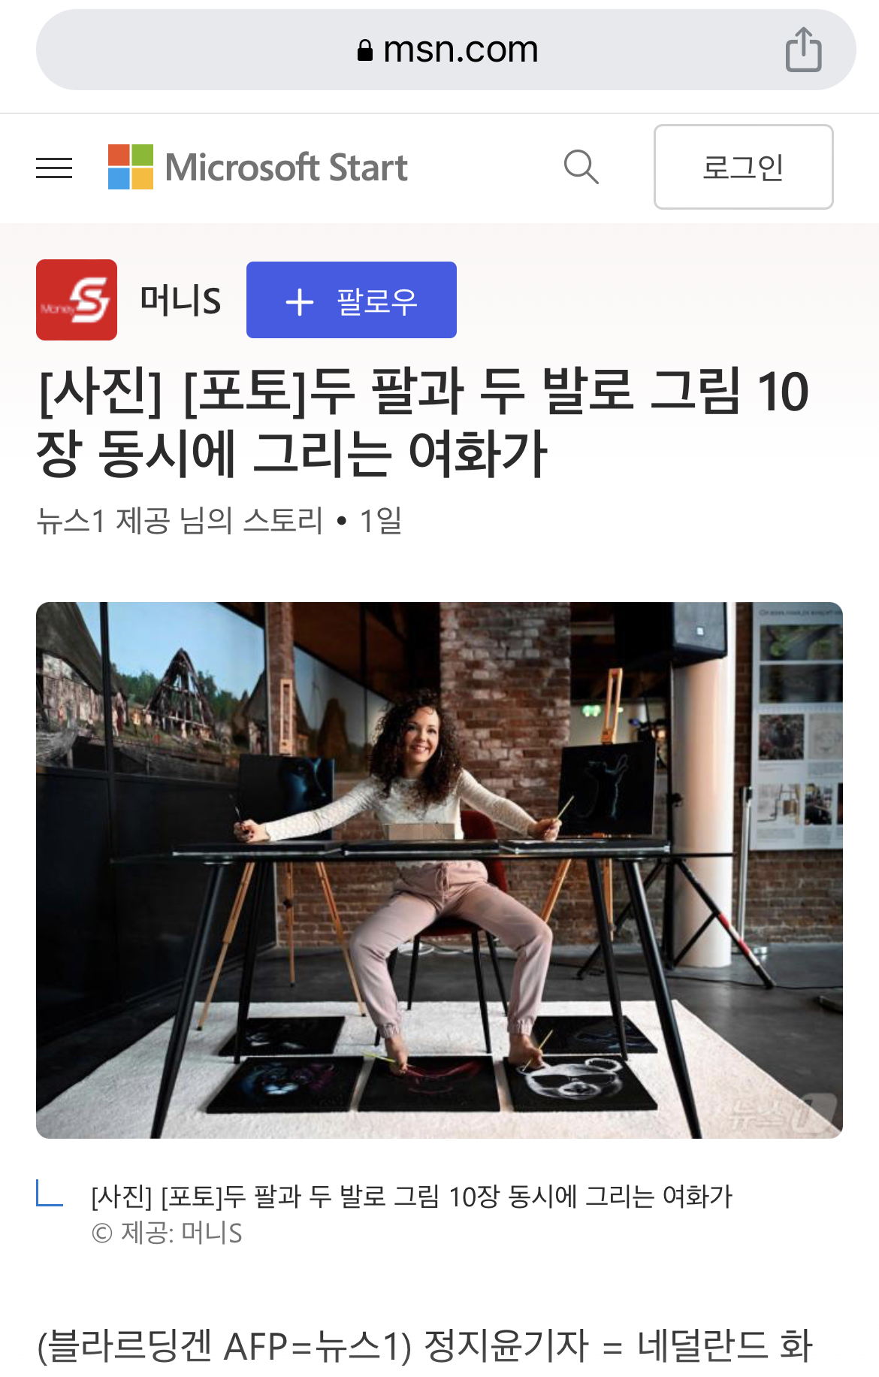Viewport: 879px width, 1377px height.
Task: Click the blue caption corner marker icon
Action: click(50, 1194)
